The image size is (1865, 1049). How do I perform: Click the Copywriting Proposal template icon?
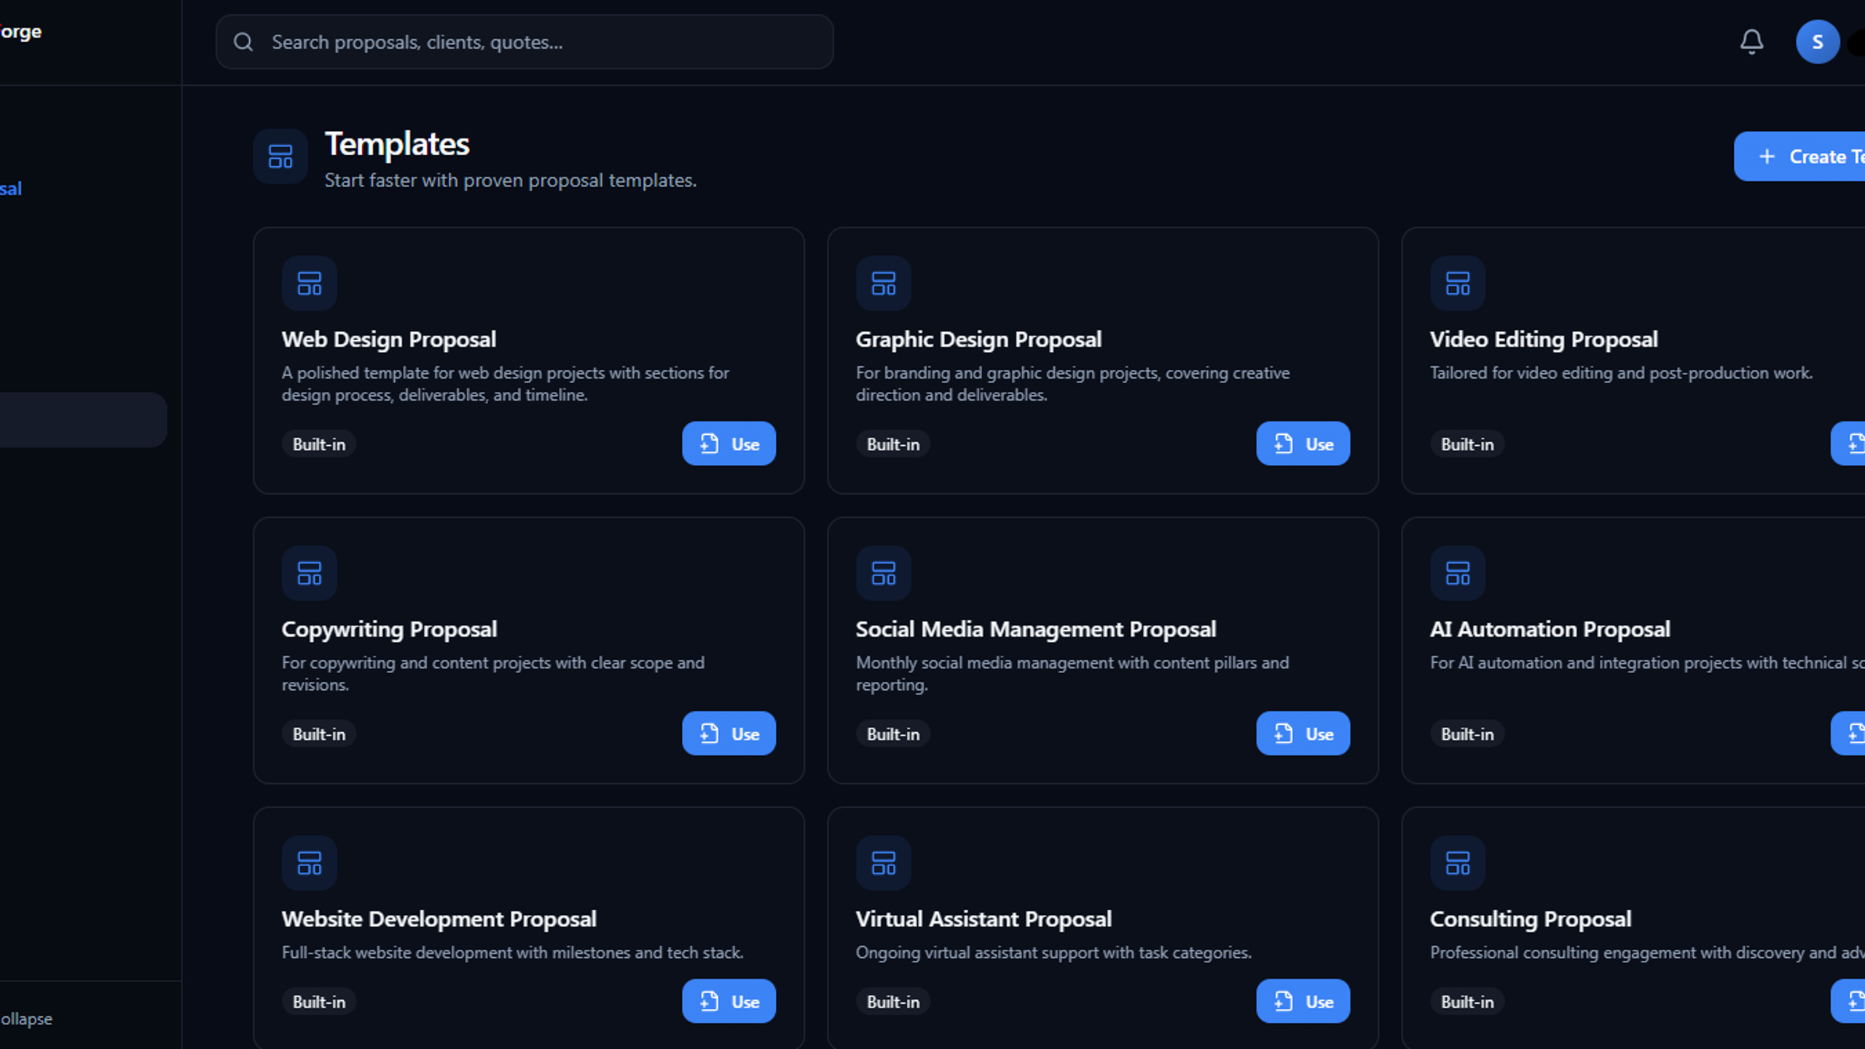pos(310,573)
